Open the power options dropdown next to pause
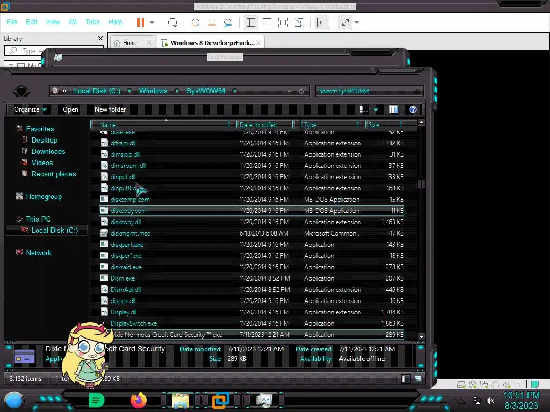This screenshot has height=412, width=550. [152, 23]
